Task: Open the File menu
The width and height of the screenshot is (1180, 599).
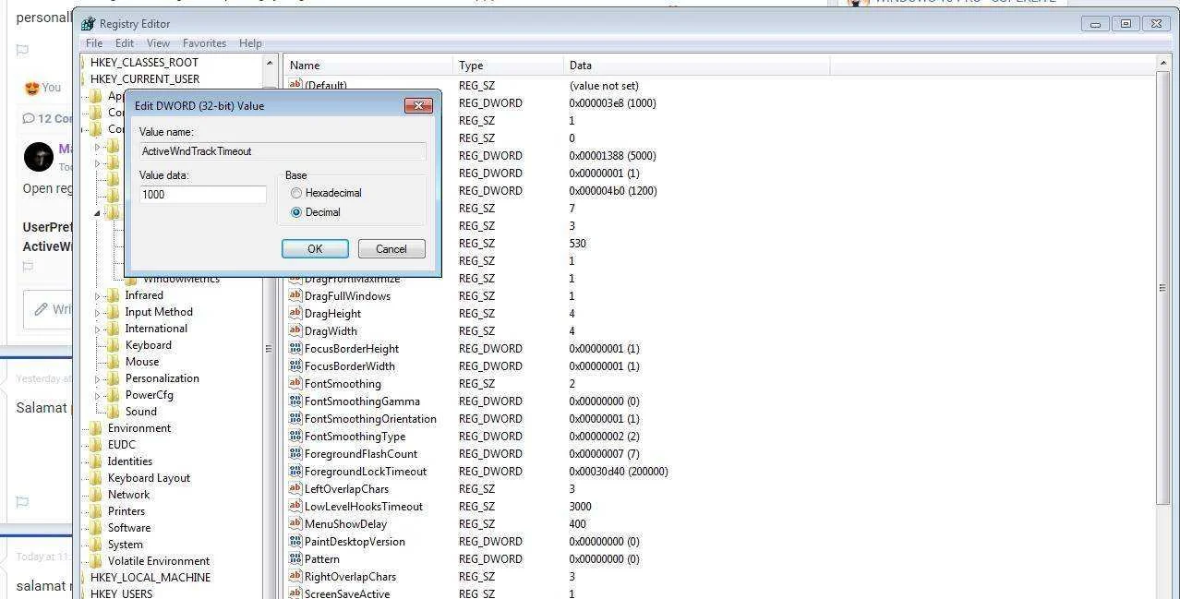Action: pos(94,43)
